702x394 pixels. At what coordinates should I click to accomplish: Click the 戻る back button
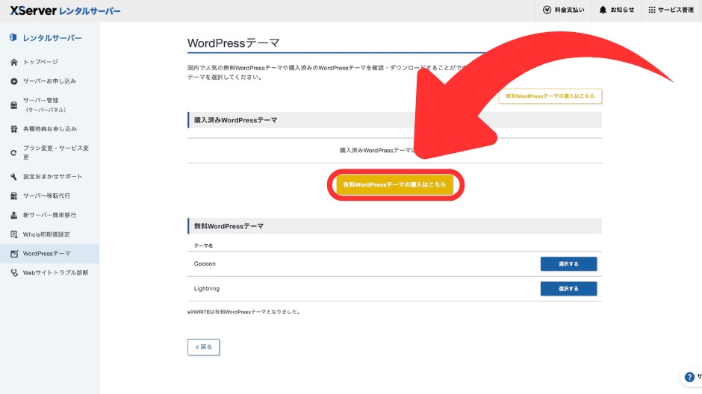[203, 347]
